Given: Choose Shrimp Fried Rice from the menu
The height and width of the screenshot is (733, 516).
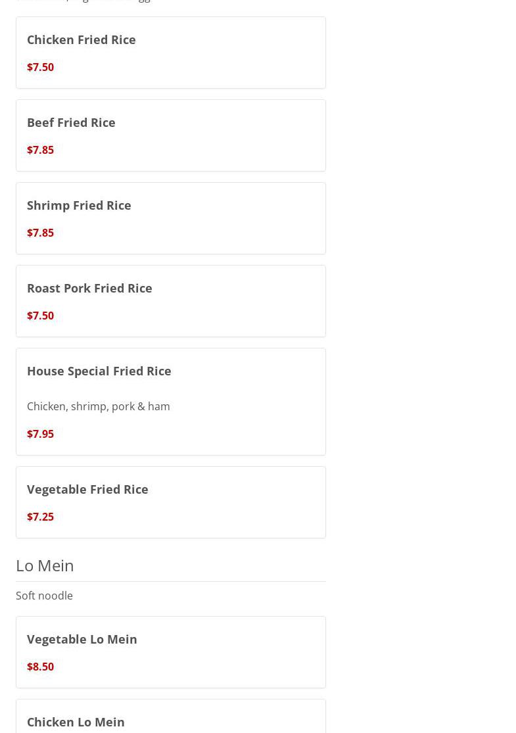Looking at the screenshot, I should tap(79, 205).
